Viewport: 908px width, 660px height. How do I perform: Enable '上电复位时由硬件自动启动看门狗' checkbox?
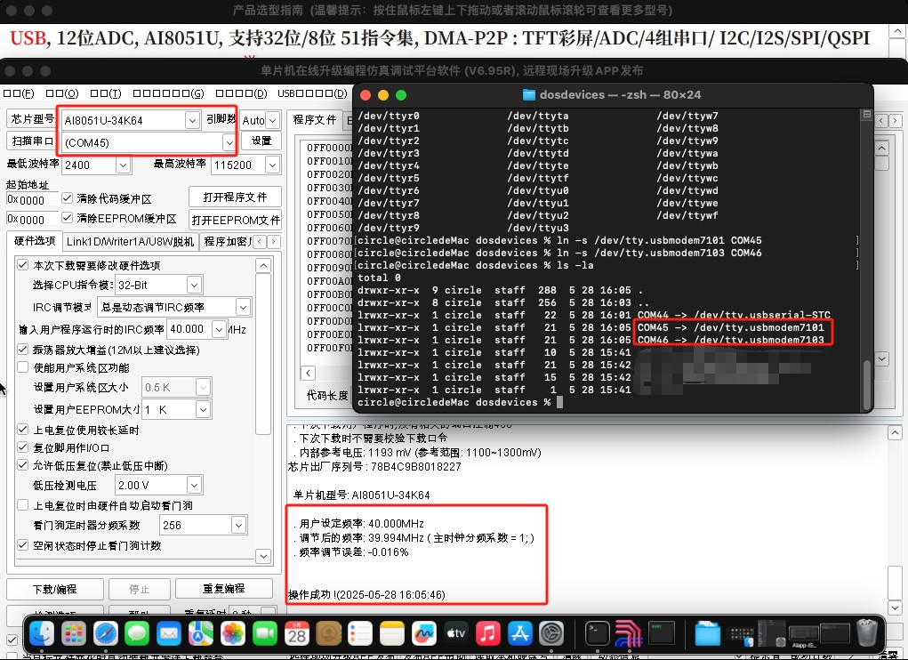click(22, 505)
